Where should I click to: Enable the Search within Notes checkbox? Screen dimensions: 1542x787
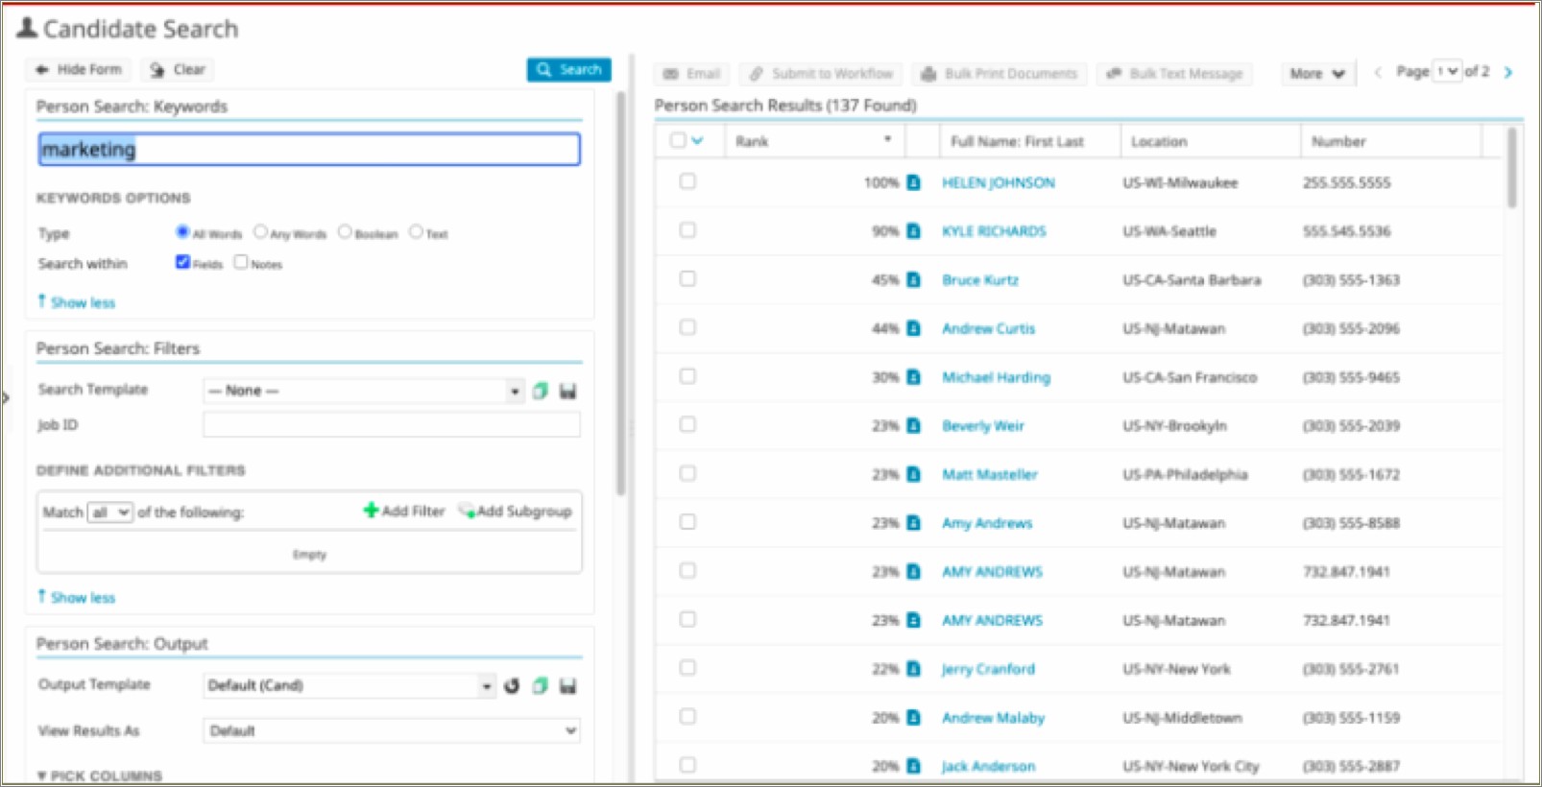[241, 262]
